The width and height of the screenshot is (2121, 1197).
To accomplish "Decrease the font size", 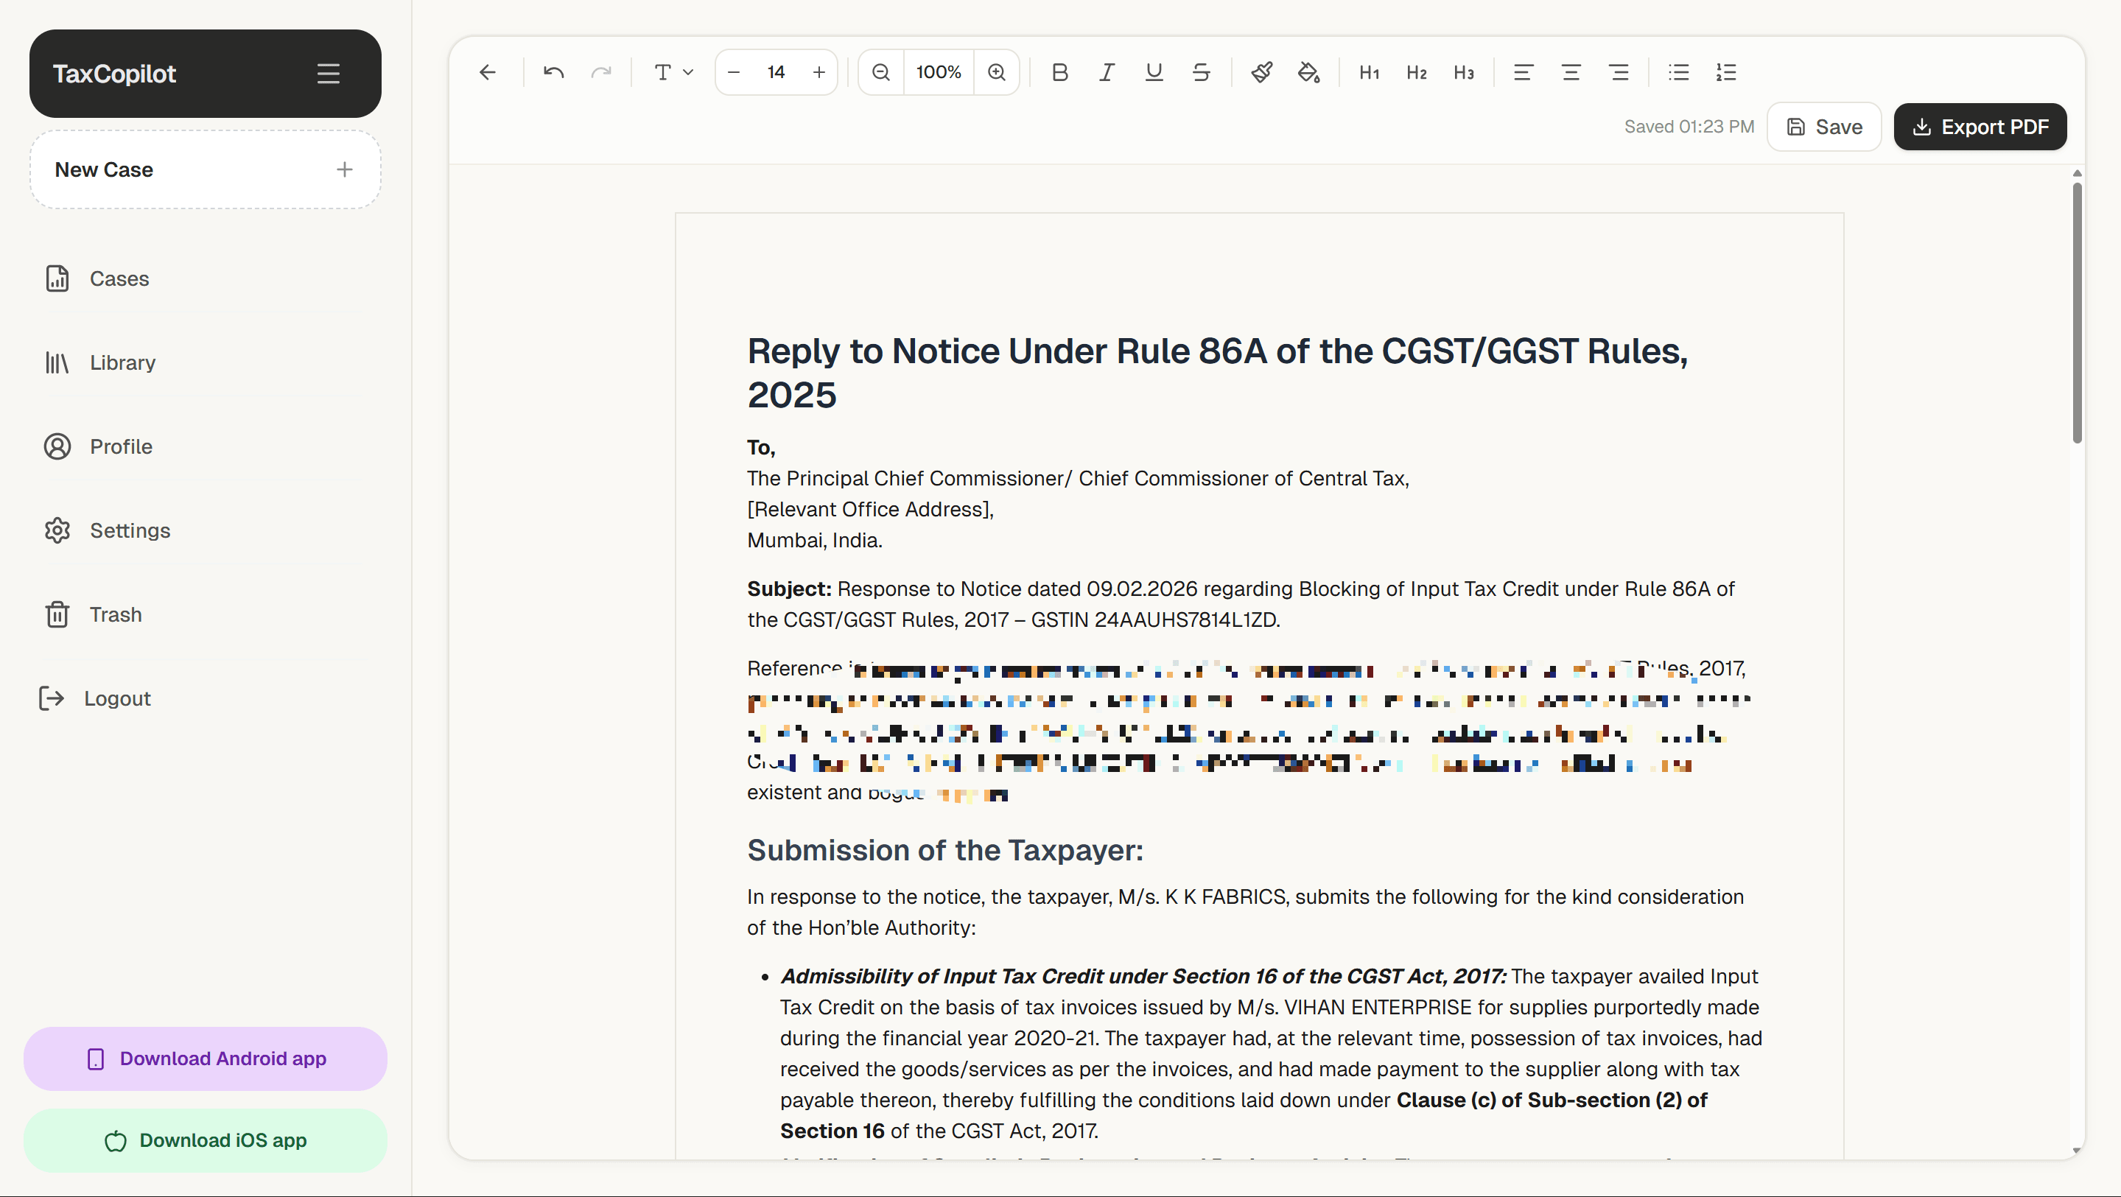I will coord(734,72).
